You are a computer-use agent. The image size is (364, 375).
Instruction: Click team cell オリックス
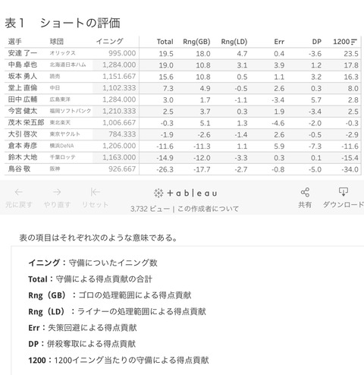pyautogui.click(x=62, y=53)
